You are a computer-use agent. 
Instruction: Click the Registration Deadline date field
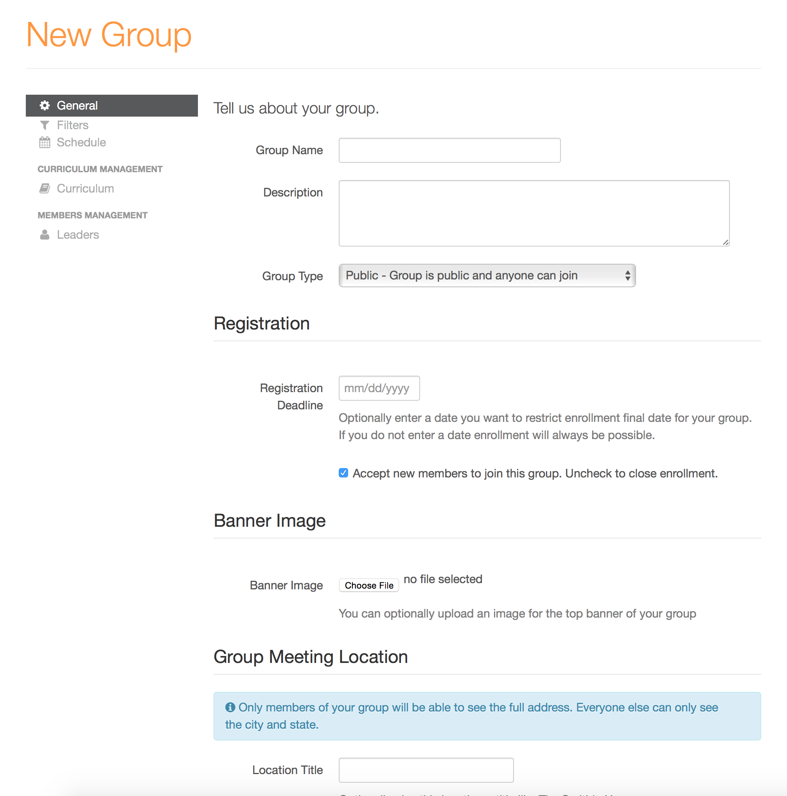pyautogui.click(x=379, y=388)
